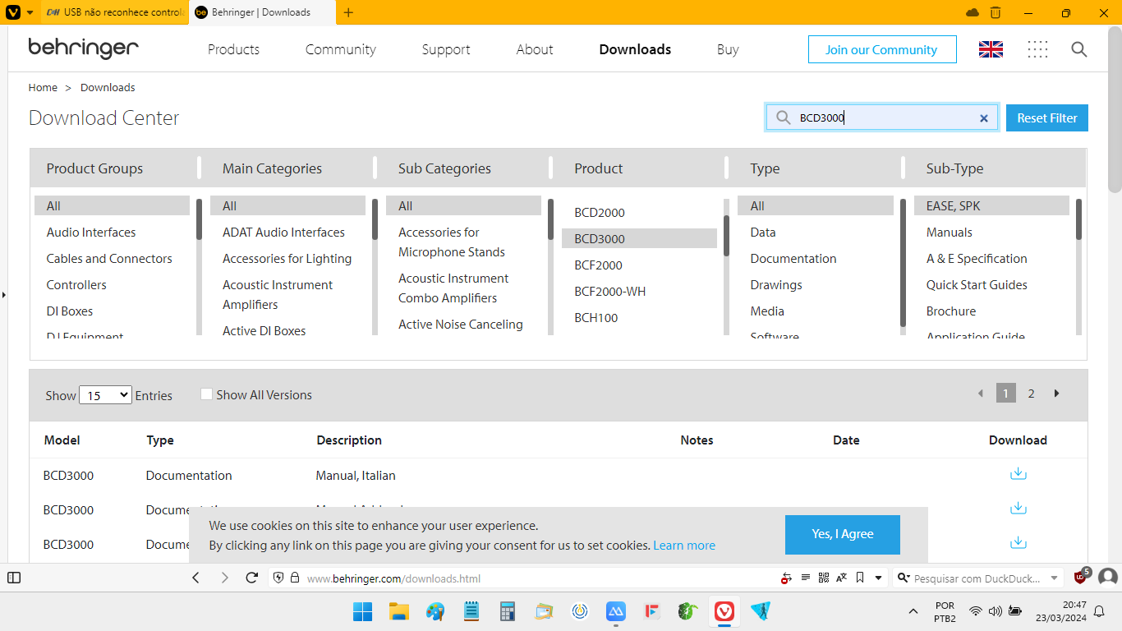The image size is (1122, 631).
Task: Open the blocked content icon in address bar
Action: [787, 578]
